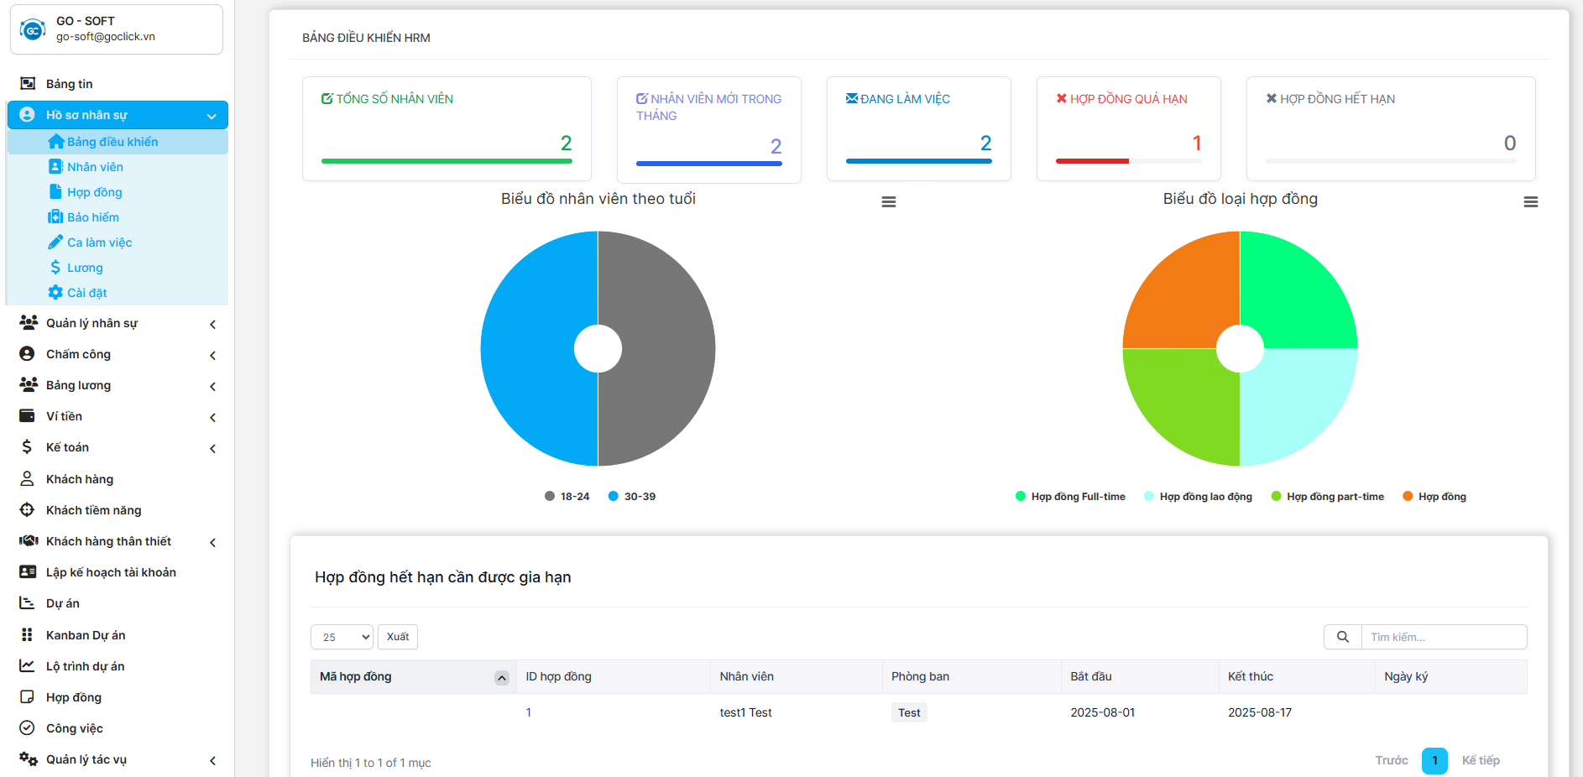Image resolution: width=1583 pixels, height=777 pixels.
Task: Click the Cài đặt gear icon
Action: (55, 293)
